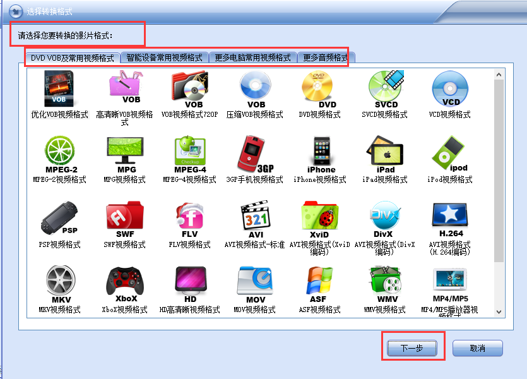Screen dimensions: 527x379
Task: Choose the MPG monitor icon
Action: (126, 154)
